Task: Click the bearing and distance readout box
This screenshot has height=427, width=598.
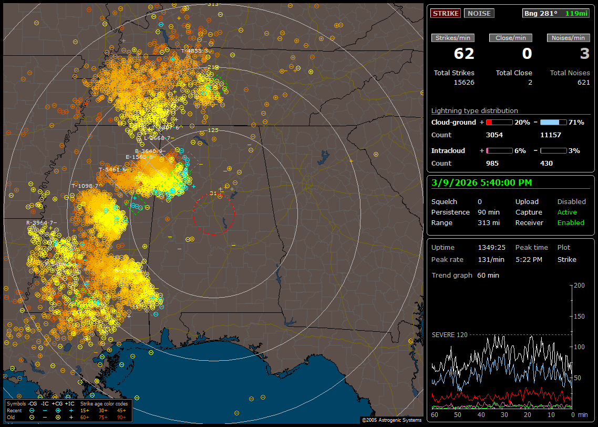Action: (x=556, y=14)
